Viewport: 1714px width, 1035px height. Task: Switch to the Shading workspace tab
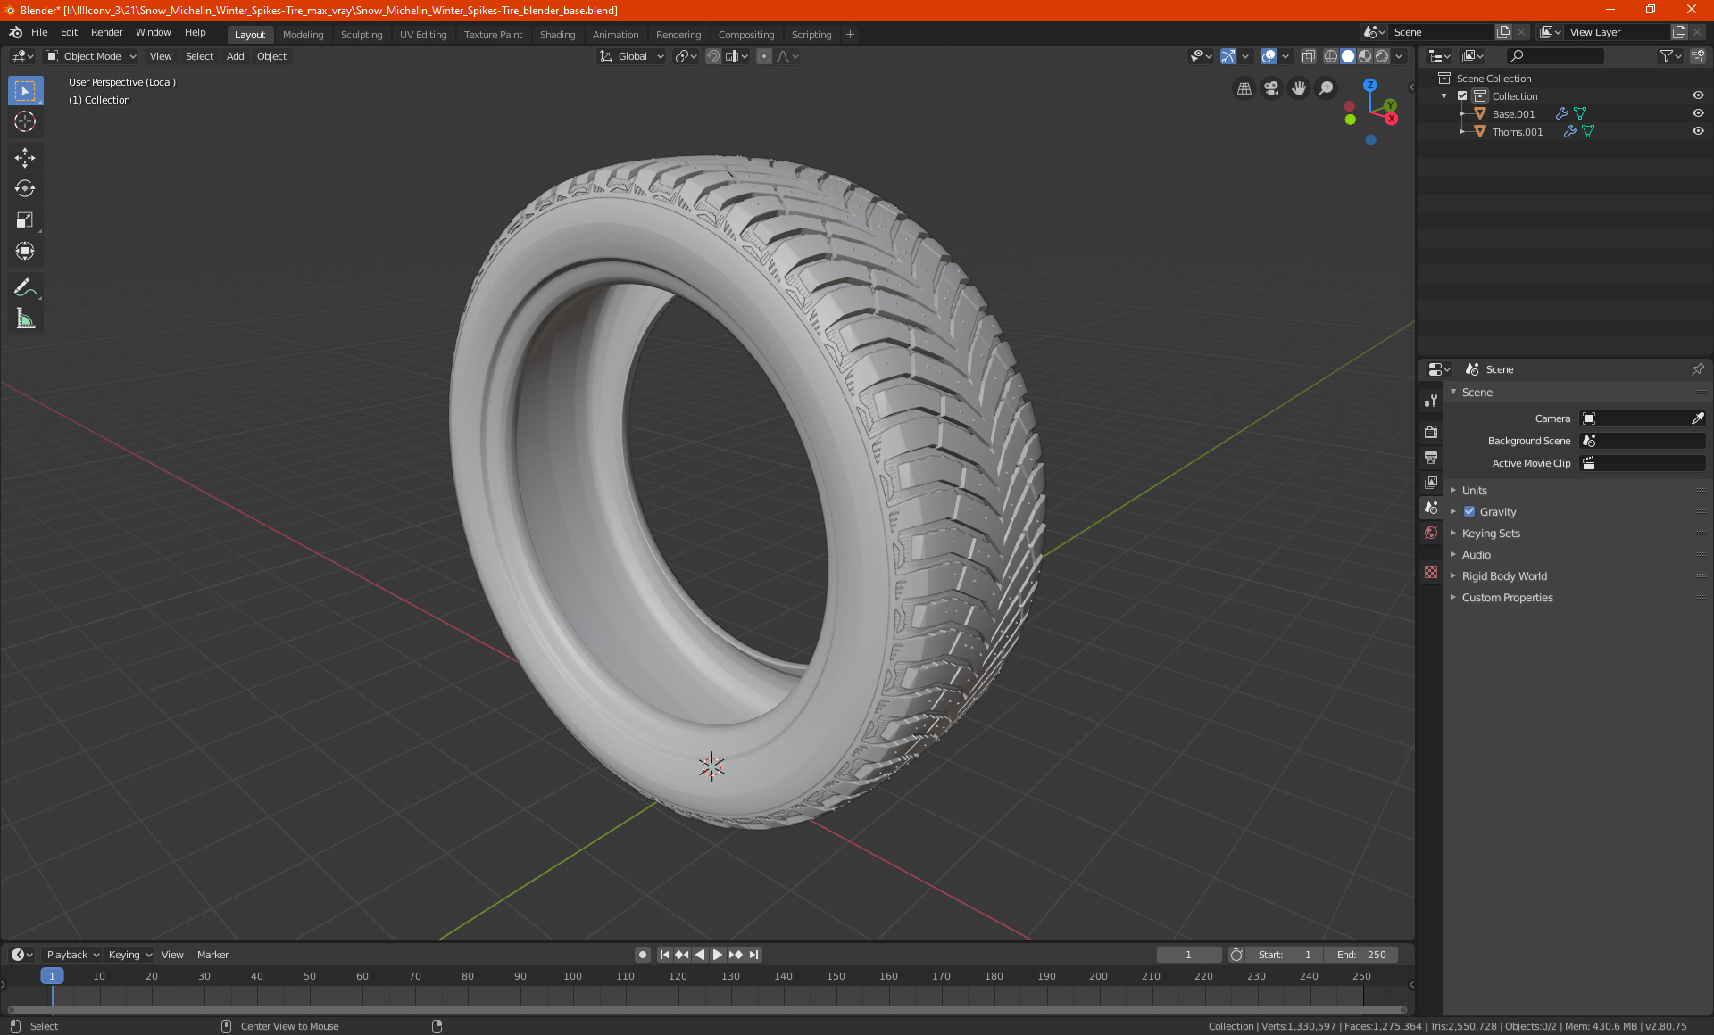click(x=557, y=35)
